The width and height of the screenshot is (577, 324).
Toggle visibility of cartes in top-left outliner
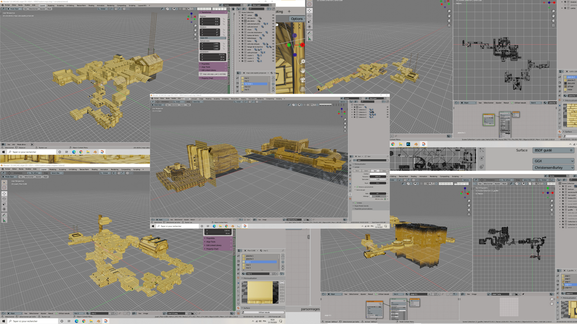tap(273, 15)
